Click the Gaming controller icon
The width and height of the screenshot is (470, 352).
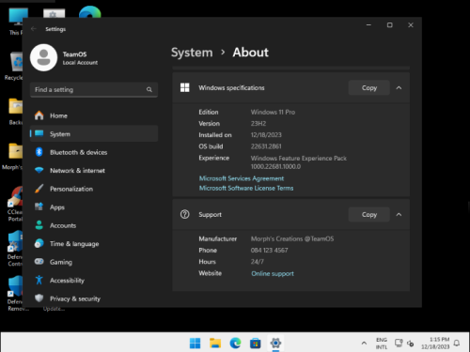click(39, 262)
